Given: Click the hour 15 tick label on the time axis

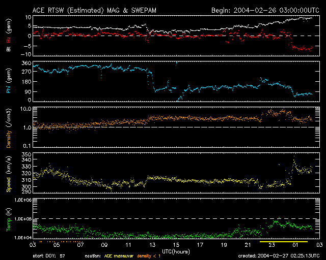Looking at the screenshot, I should point(176,245).
